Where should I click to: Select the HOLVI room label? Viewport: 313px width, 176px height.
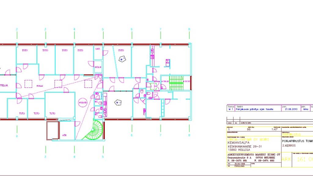tap(98, 67)
